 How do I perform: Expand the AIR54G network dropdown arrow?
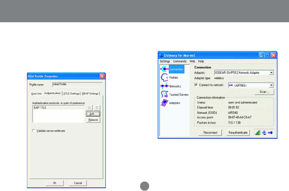pyautogui.click(x=271, y=85)
